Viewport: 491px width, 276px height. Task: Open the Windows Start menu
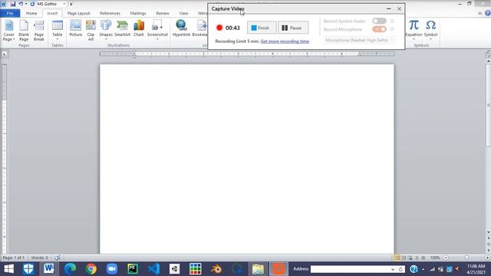tap(8, 269)
